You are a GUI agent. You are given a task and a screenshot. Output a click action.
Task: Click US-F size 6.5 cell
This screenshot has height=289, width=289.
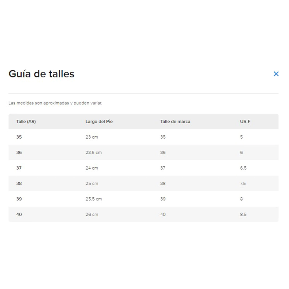tap(243, 168)
